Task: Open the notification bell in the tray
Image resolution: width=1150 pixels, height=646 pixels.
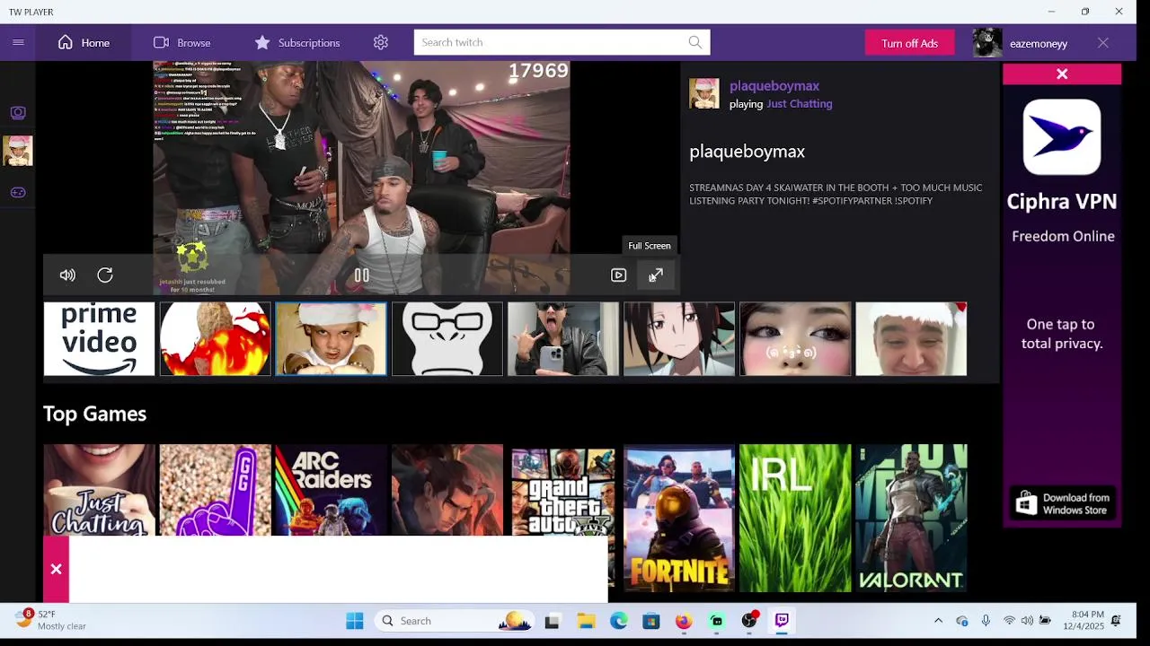Action: (1116, 621)
